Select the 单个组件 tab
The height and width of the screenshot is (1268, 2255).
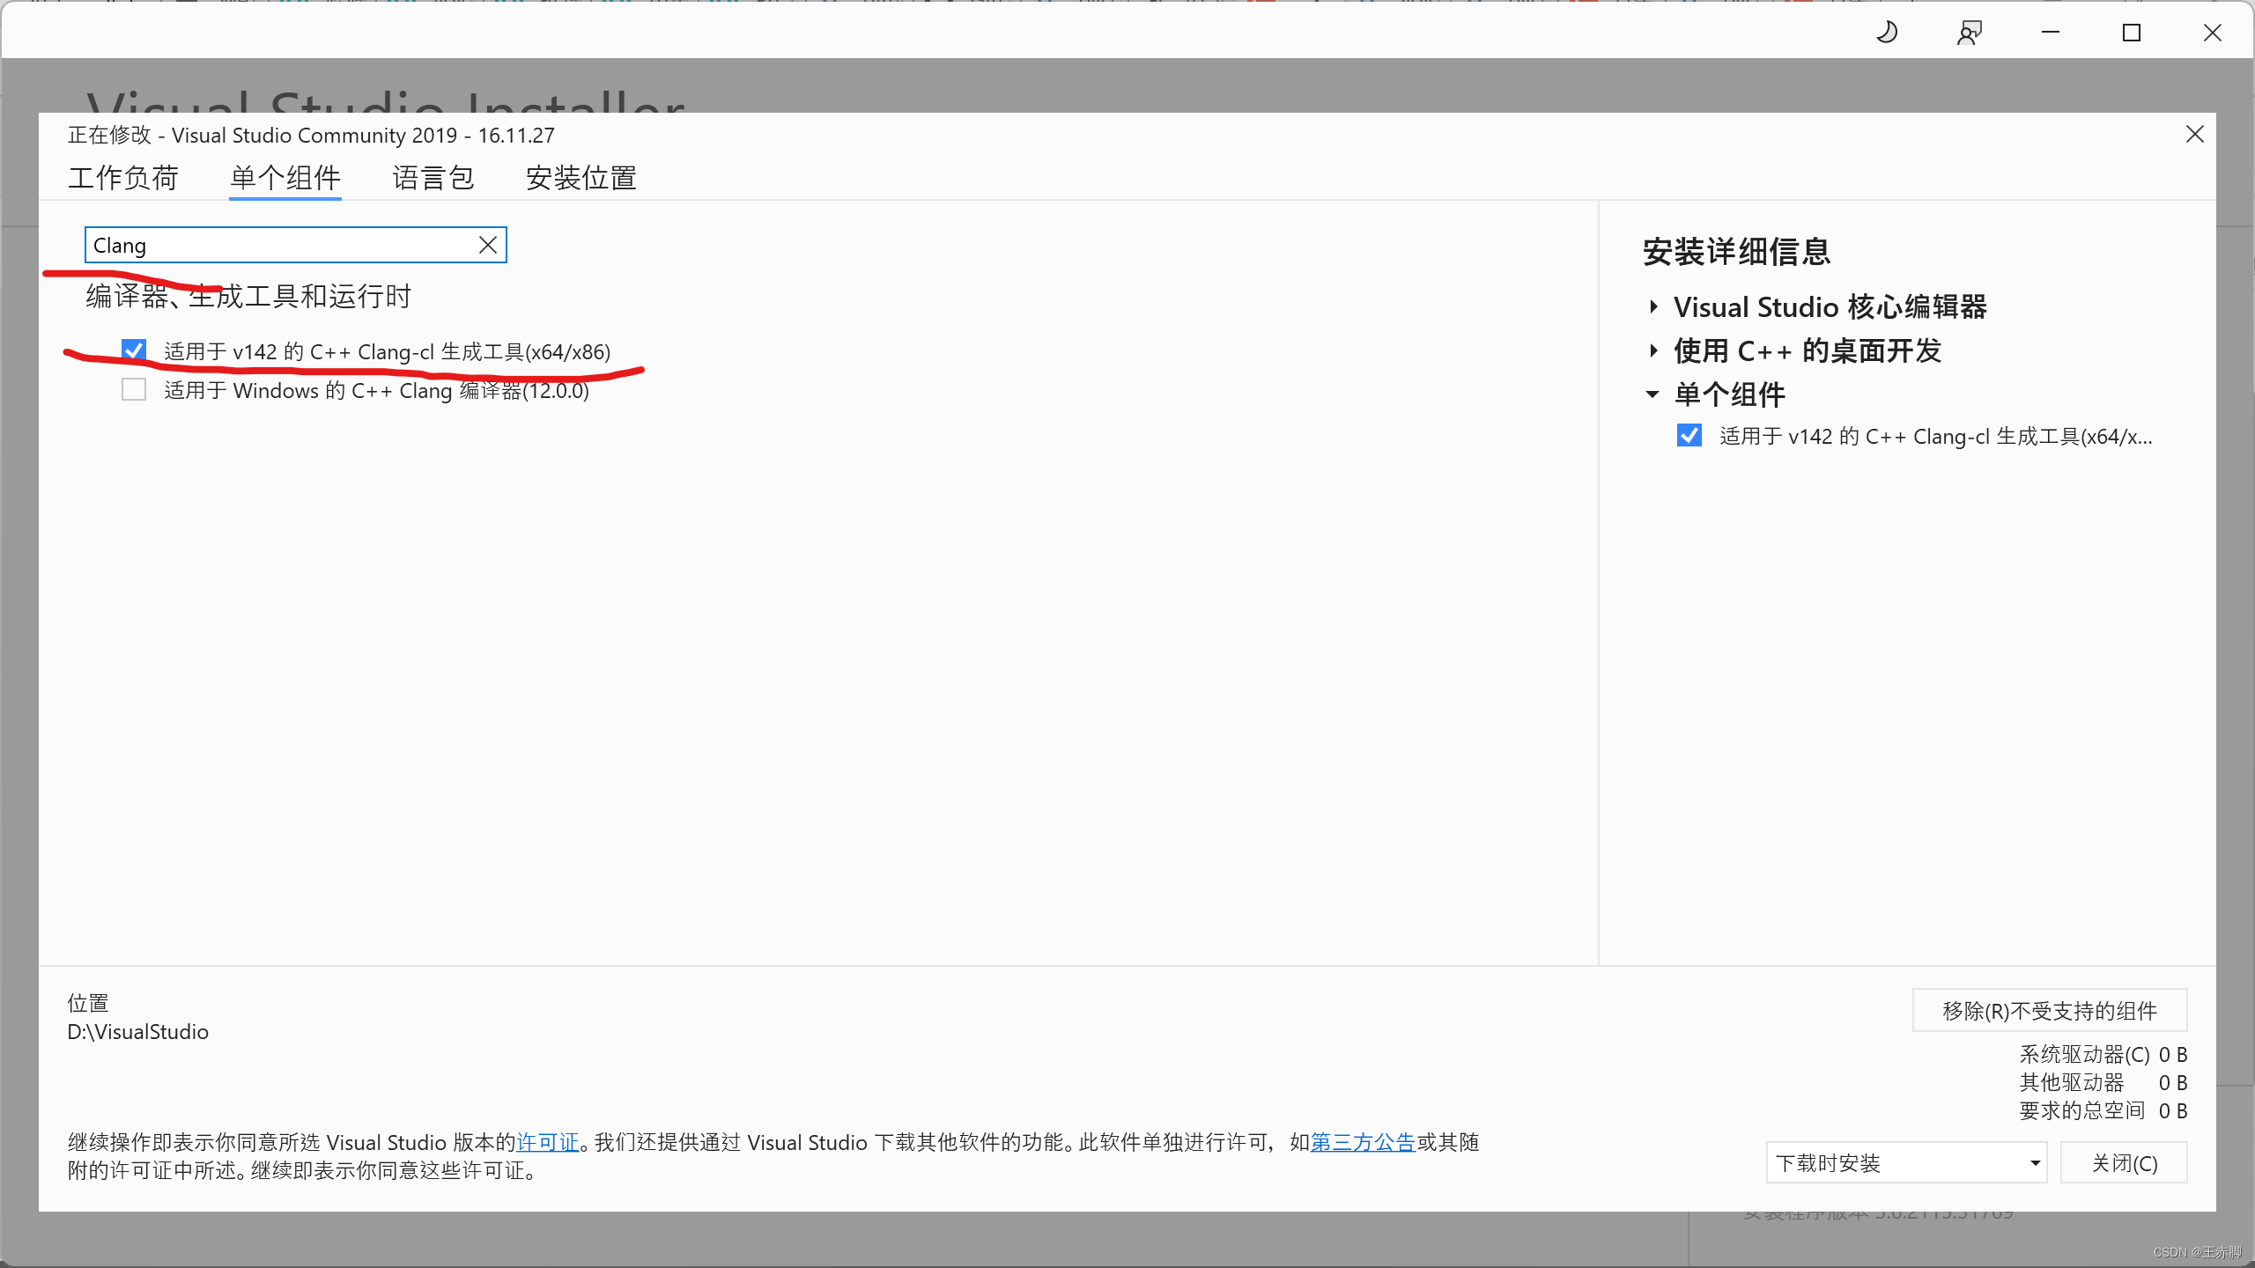pos(285,178)
